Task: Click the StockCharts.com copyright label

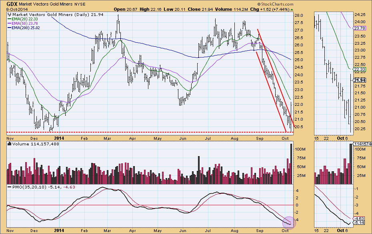Action: coord(275,4)
